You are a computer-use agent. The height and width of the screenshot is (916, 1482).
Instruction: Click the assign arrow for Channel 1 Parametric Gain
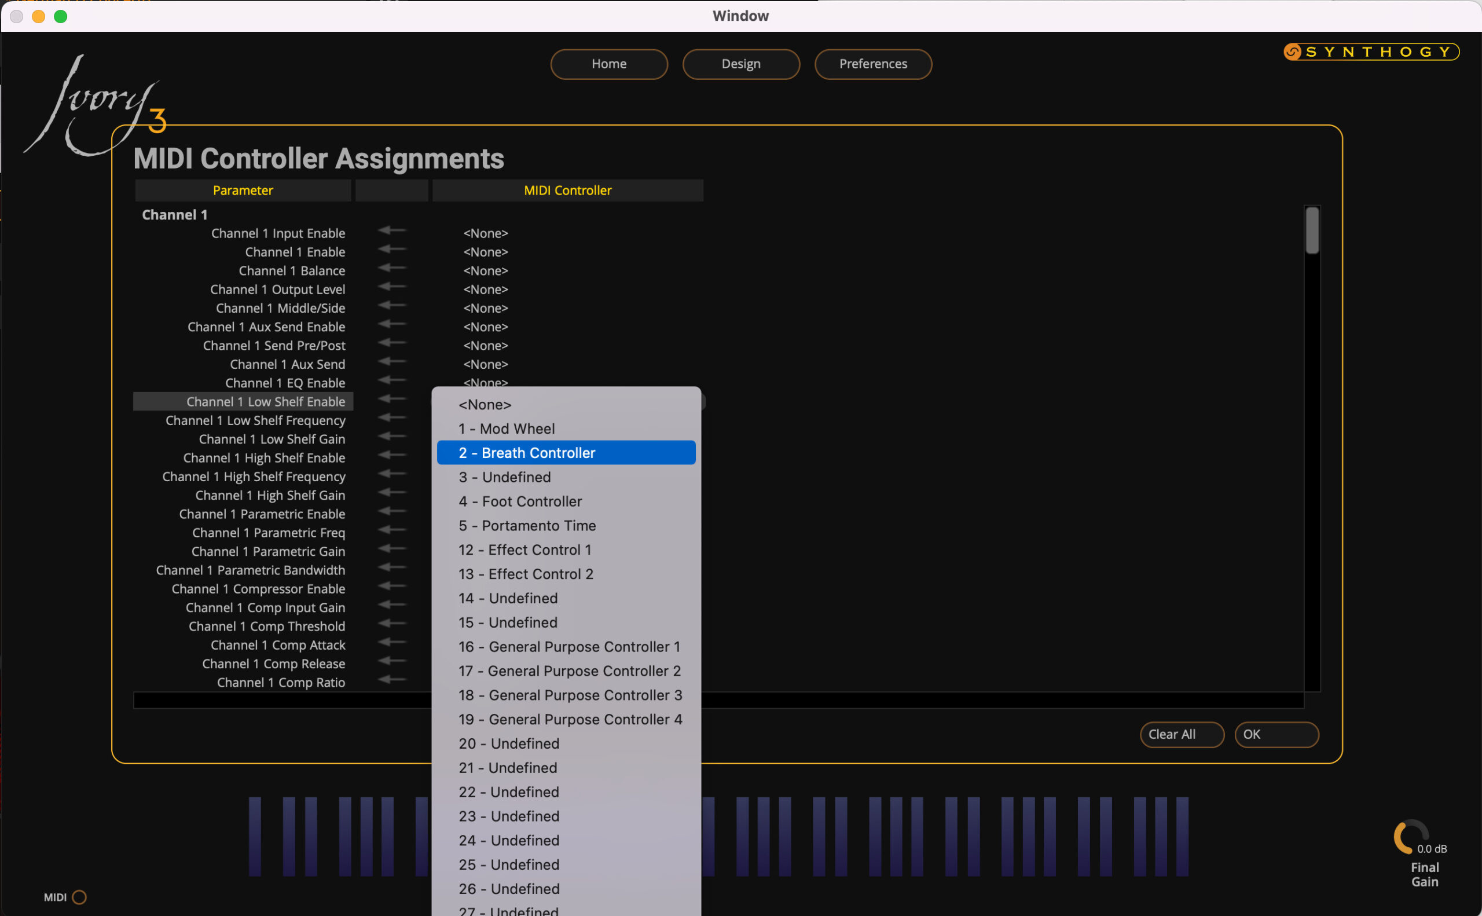(392, 549)
